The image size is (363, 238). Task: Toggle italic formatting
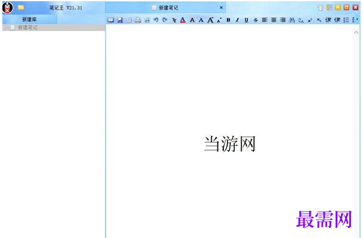[x=237, y=20]
